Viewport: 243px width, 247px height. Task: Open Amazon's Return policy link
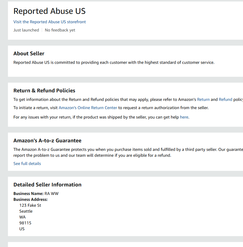coord(203,99)
